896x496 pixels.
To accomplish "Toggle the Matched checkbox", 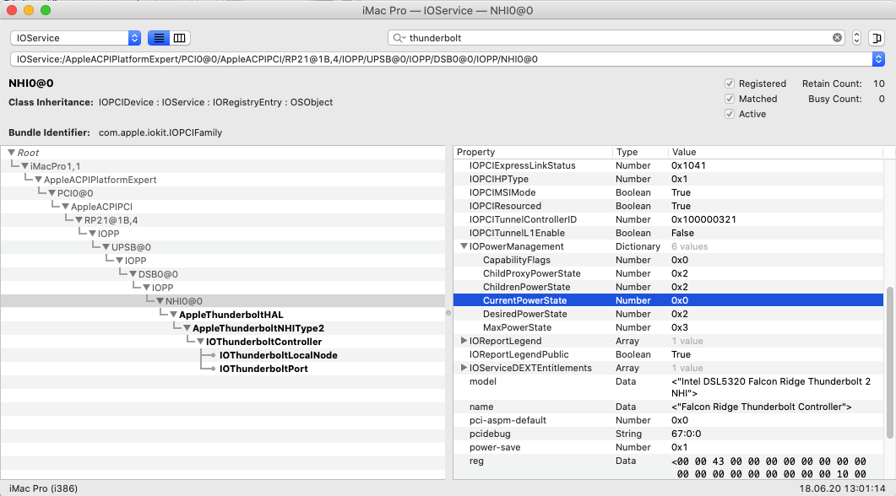I will pyautogui.click(x=730, y=99).
